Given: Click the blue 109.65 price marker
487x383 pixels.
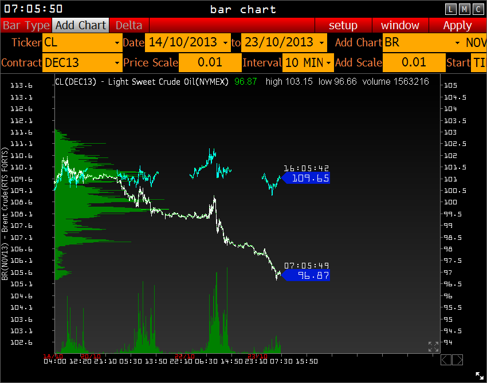Looking at the screenshot, I should click(306, 178).
